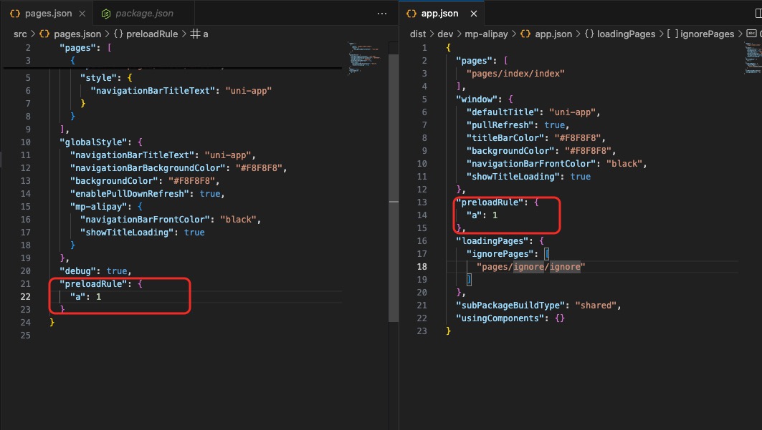This screenshot has width=762, height=430.
Task: Click the mp-alipay breadcrumb segment
Action: (486, 34)
